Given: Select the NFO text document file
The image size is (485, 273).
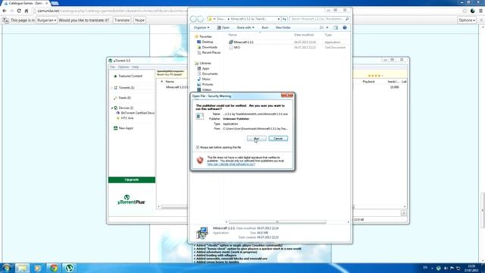Looking at the screenshot, I should [234, 47].
